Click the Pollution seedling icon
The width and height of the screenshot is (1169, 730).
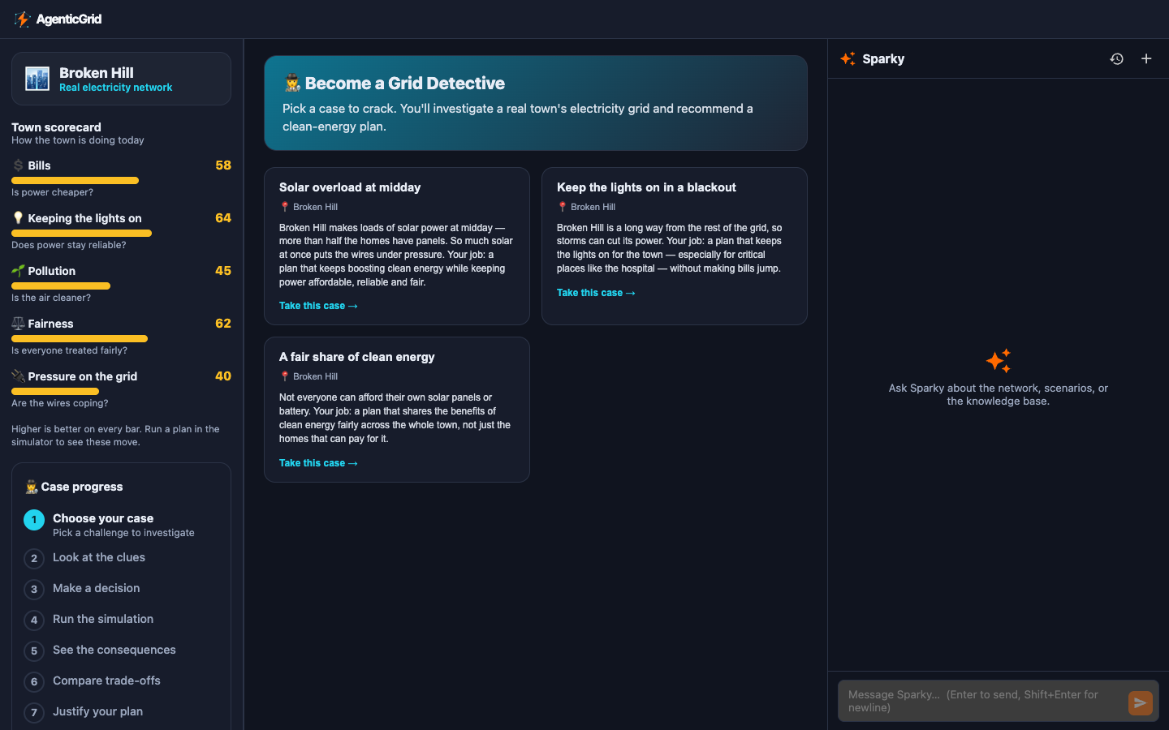point(18,271)
